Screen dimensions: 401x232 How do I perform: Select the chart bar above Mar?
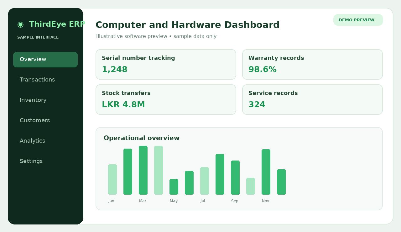click(143, 170)
